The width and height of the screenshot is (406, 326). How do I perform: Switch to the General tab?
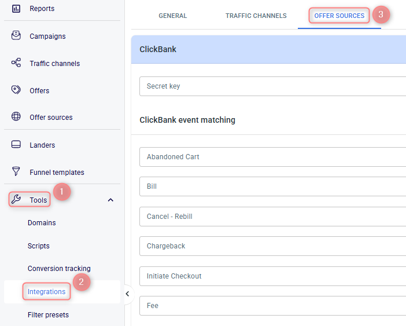173,16
